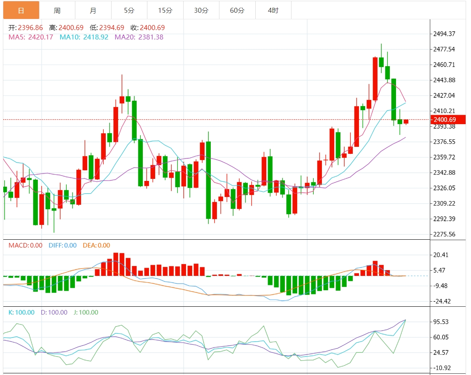Open the 4时 timeframe tab
471x375 pixels.
(x=273, y=11)
